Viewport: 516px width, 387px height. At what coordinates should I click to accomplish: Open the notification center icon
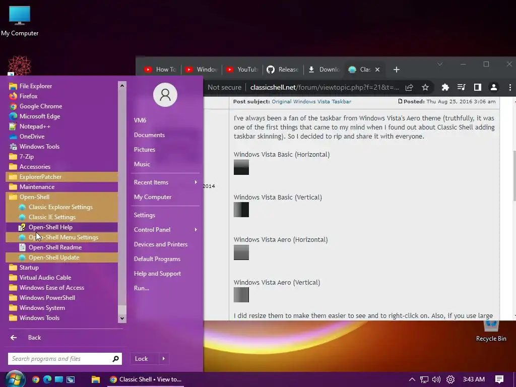click(x=499, y=379)
